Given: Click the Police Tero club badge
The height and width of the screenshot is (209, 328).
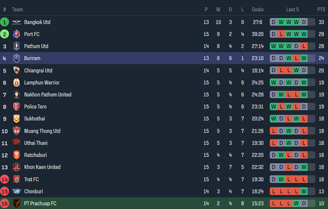Looking at the screenshot, I should [x=16, y=107].
